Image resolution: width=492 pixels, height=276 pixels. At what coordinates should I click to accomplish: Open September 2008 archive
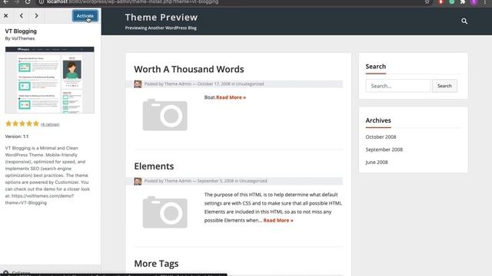(x=384, y=149)
